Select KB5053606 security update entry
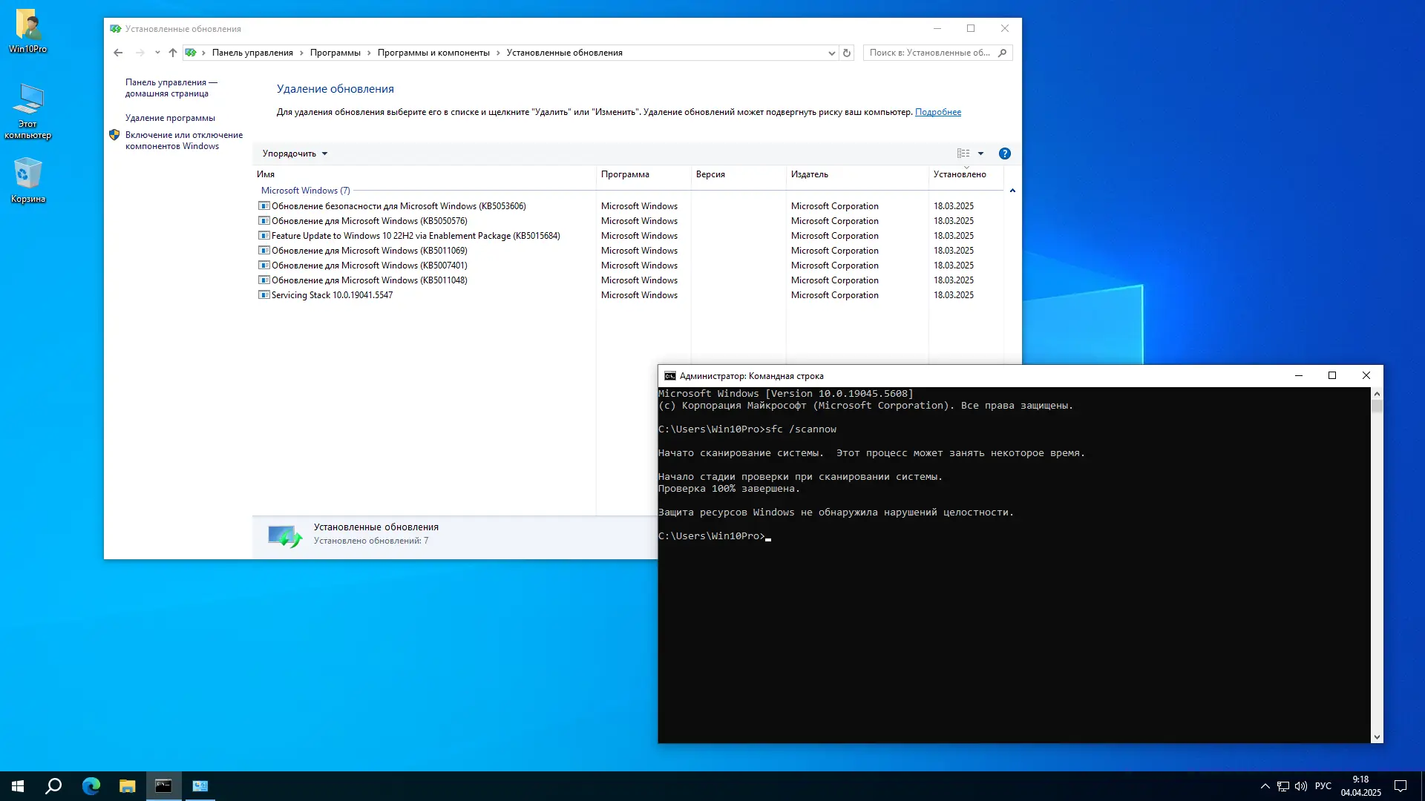Image resolution: width=1425 pixels, height=801 pixels. coord(398,206)
